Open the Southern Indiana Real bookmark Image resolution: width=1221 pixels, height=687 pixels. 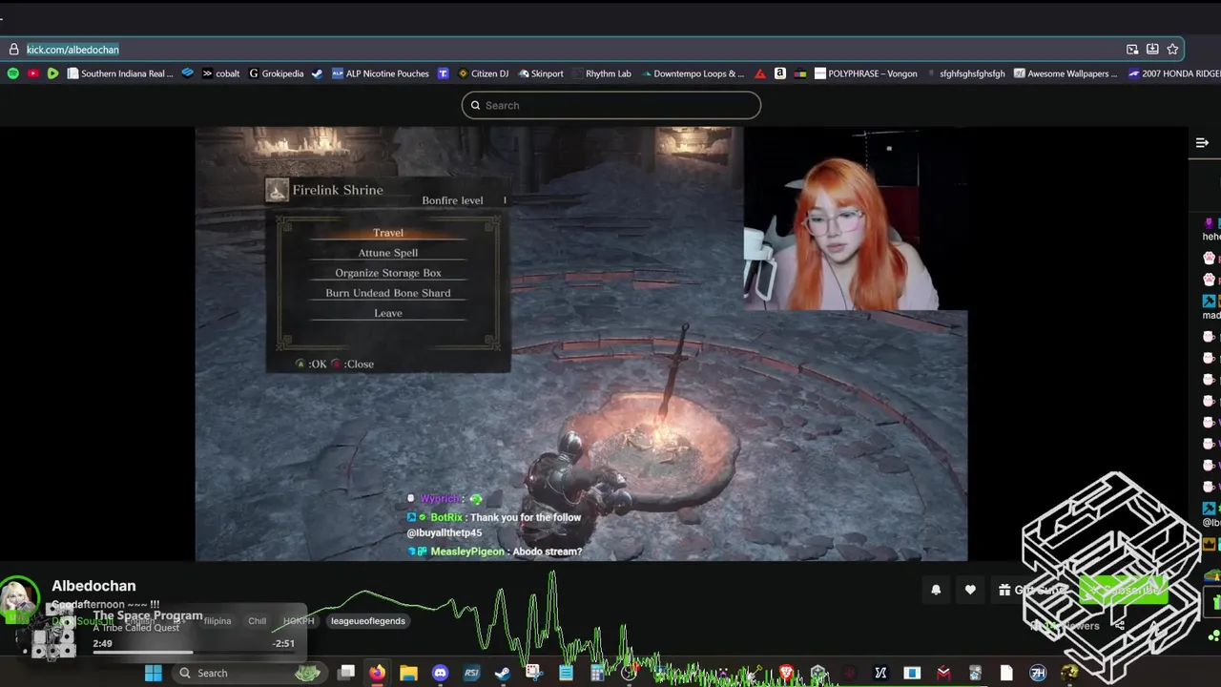[x=120, y=73]
